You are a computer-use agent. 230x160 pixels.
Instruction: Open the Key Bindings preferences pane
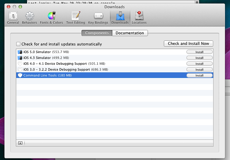98,18
